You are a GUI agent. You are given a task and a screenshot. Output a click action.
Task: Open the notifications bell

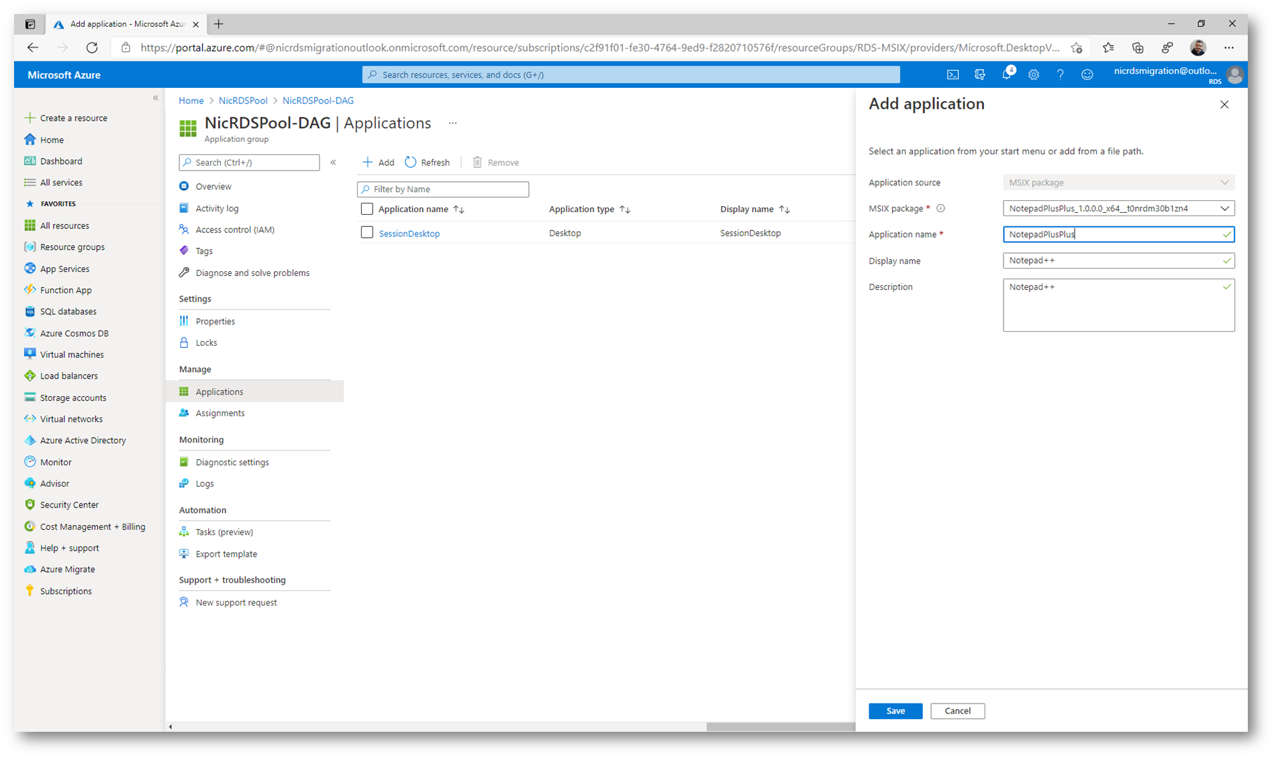(x=1007, y=74)
